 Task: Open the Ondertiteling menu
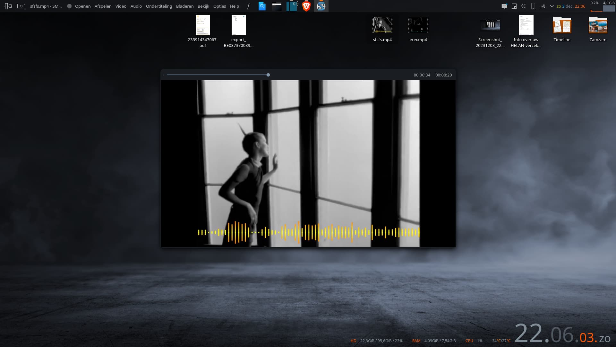pos(159,6)
